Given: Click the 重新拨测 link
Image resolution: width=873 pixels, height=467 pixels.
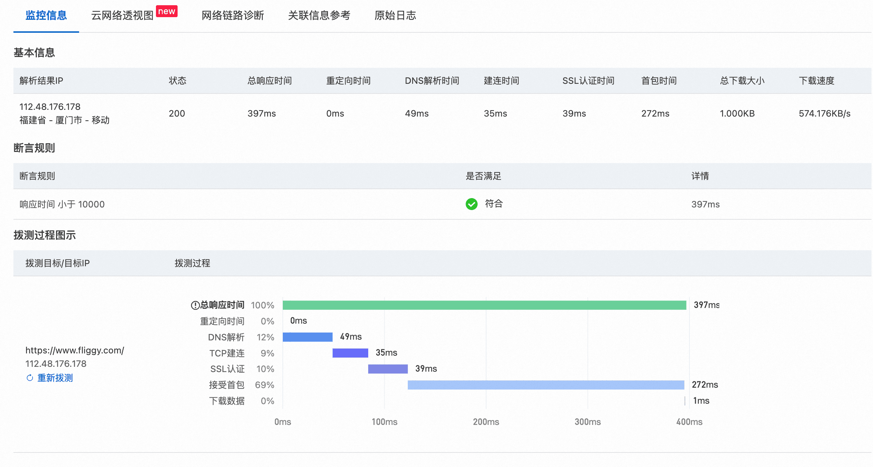Looking at the screenshot, I should click(55, 378).
